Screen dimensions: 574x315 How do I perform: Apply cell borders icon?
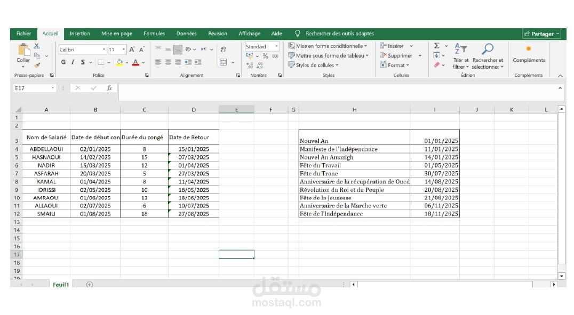pos(101,62)
